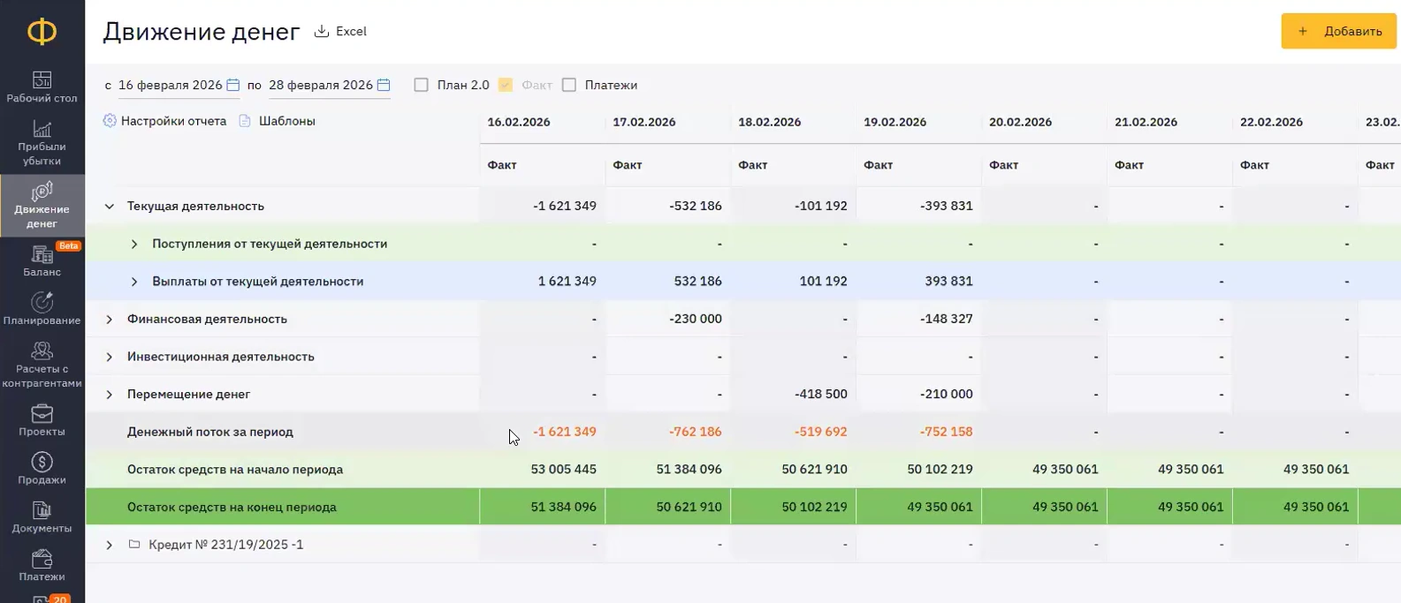Viewport: 1401px width, 603px height.
Task: Click the gear icon of Настройки отчета
Action: click(110, 121)
